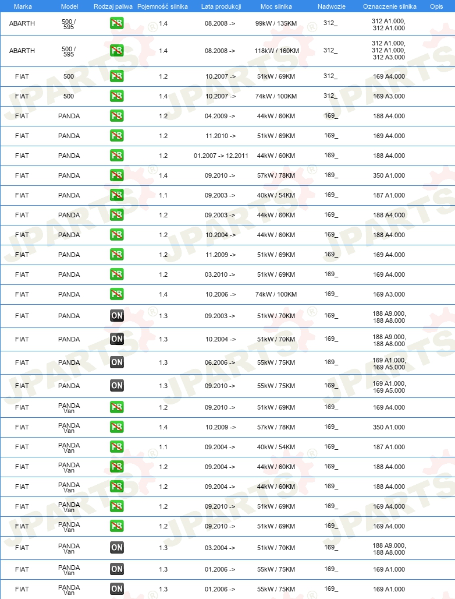Click petrol icon in PANDA 1.2 09.2003 row
This screenshot has width=455, height=599.
pyautogui.click(x=117, y=215)
